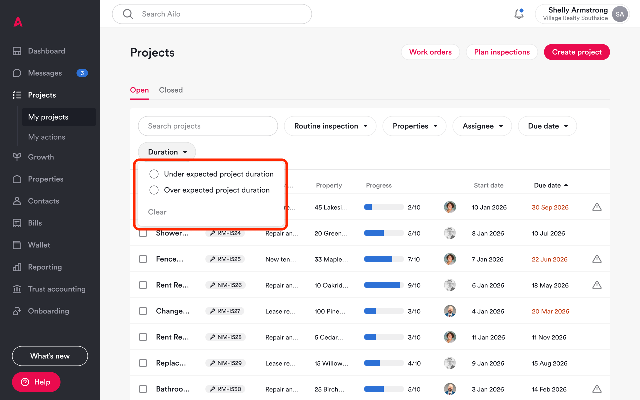Open Growth via its plant icon
This screenshot has height=400, width=640.
point(17,157)
